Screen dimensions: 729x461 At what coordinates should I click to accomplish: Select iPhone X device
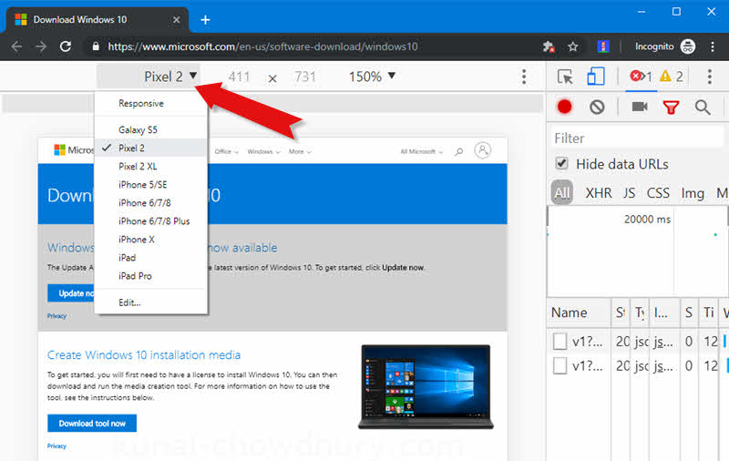point(151,240)
